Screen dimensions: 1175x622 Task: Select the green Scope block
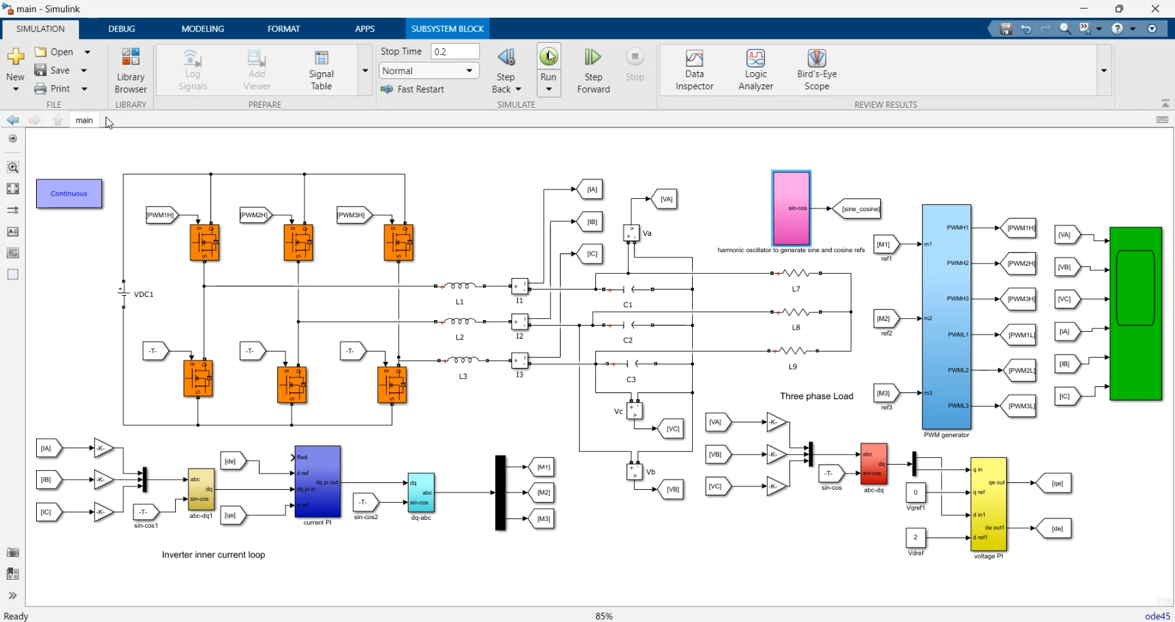(x=1135, y=313)
